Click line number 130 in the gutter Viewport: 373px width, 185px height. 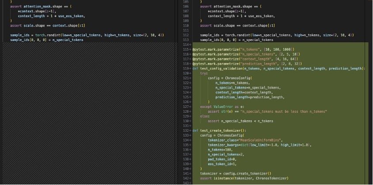coord(185,121)
